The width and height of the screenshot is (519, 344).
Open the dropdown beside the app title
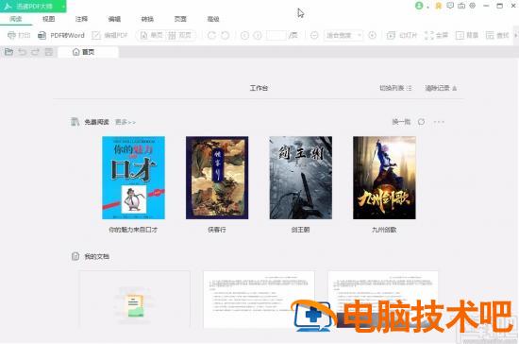(x=63, y=7)
